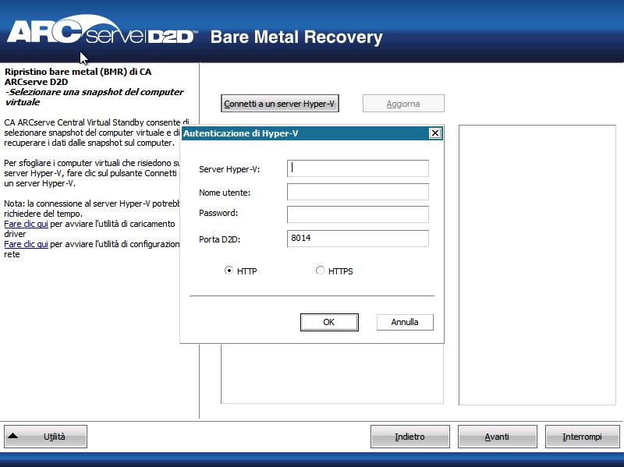Close the Autenticazione di Hyper-V dialog
Screen dimensions: 624x467
435,133
